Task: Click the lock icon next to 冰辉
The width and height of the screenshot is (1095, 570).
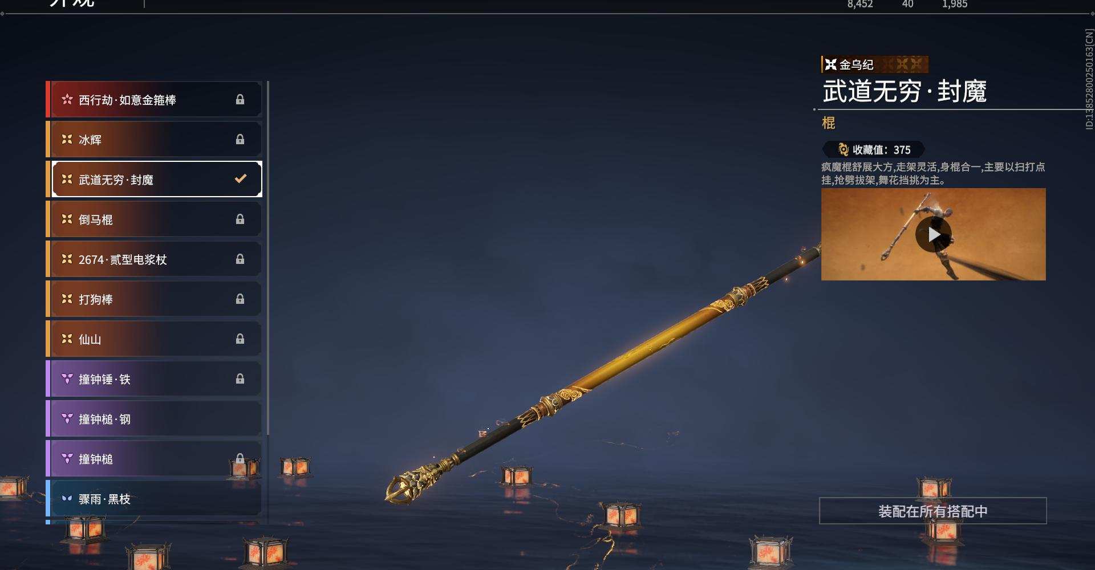Action: (x=240, y=140)
